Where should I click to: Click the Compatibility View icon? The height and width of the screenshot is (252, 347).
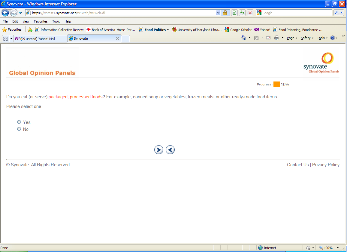tap(234, 13)
